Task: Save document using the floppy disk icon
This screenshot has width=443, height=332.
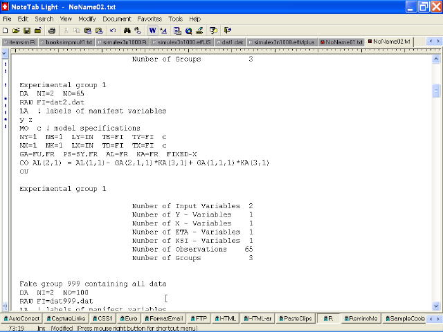Action: [x=26, y=30]
